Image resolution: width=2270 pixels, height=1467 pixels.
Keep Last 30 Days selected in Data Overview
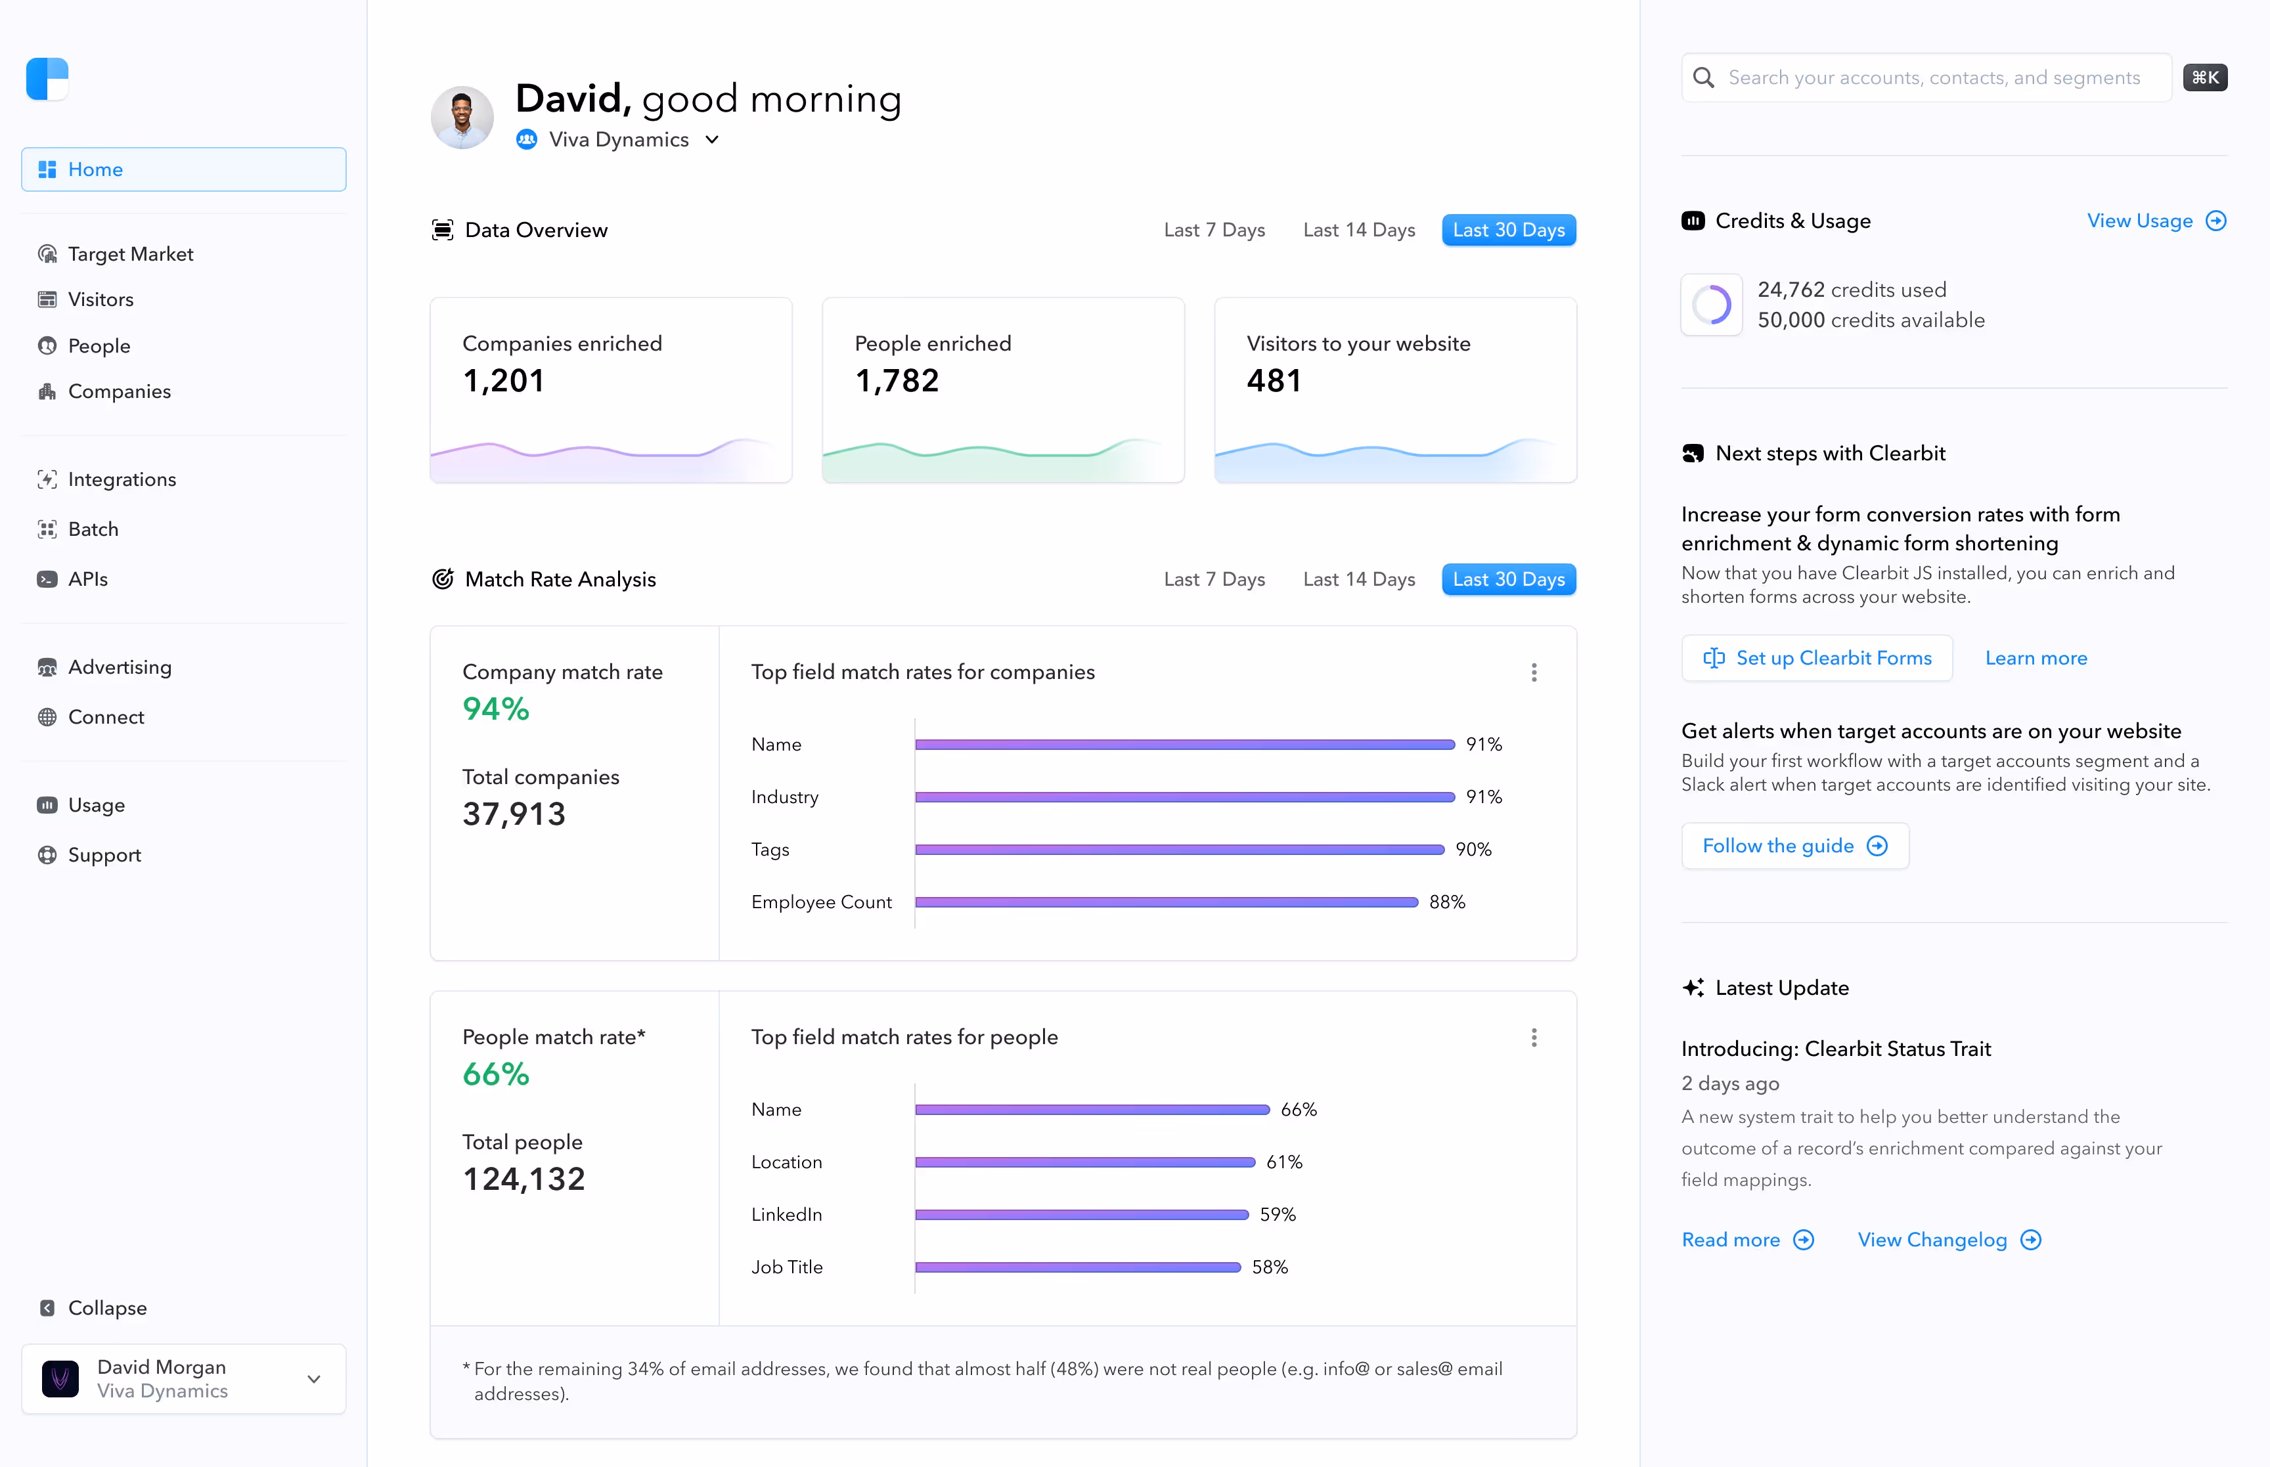(x=1508, y=230)
